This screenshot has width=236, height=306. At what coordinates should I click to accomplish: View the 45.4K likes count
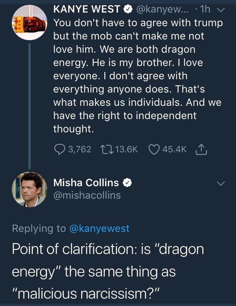pos(174,149)
